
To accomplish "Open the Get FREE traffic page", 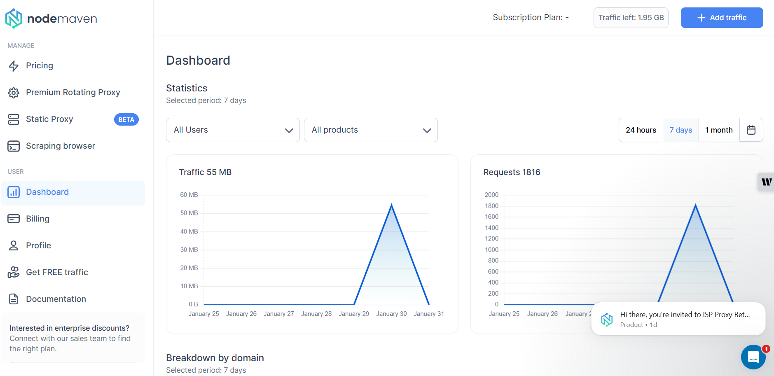I will tap(56, 272).
